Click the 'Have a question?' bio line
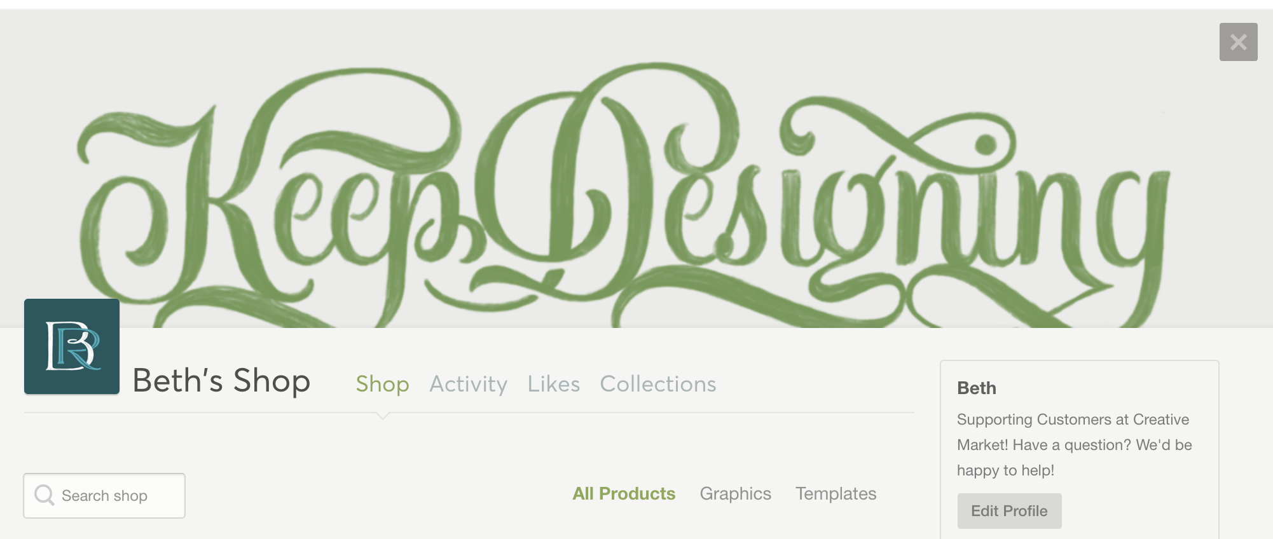 coord(1072,445)
